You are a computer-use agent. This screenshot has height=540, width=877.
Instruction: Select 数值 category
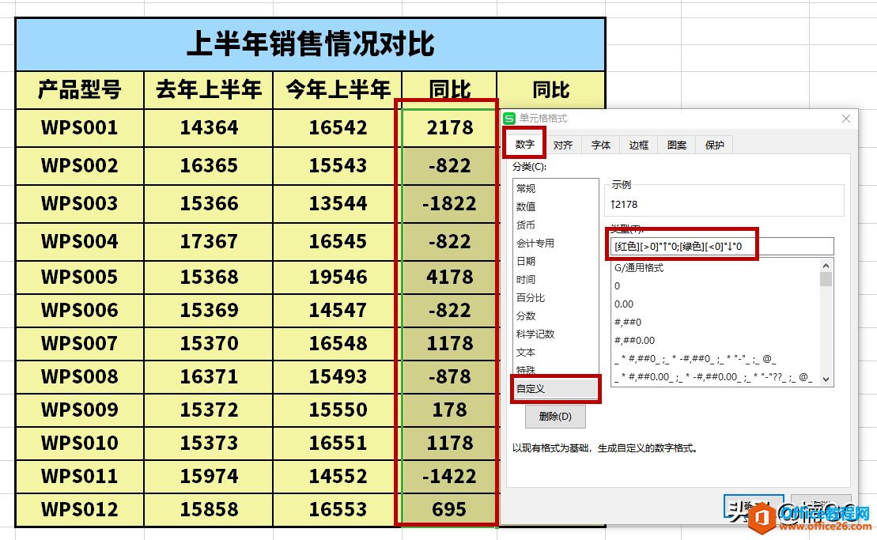pos(555,207)
